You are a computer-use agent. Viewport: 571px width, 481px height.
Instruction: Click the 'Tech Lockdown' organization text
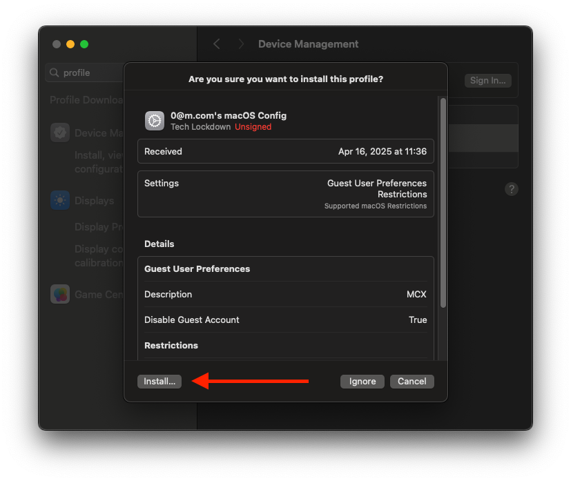coord(201,126)
